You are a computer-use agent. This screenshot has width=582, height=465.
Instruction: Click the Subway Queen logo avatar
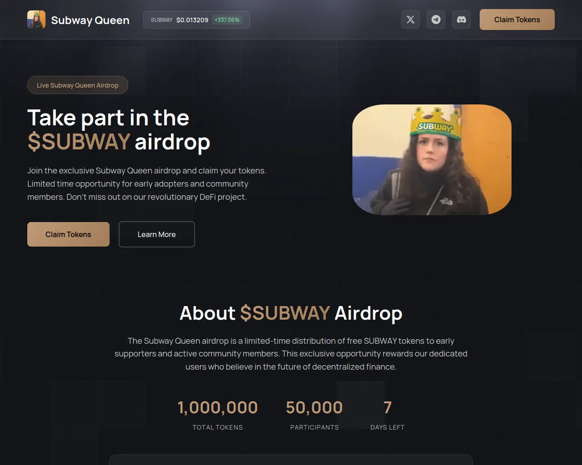pos(36,20)
